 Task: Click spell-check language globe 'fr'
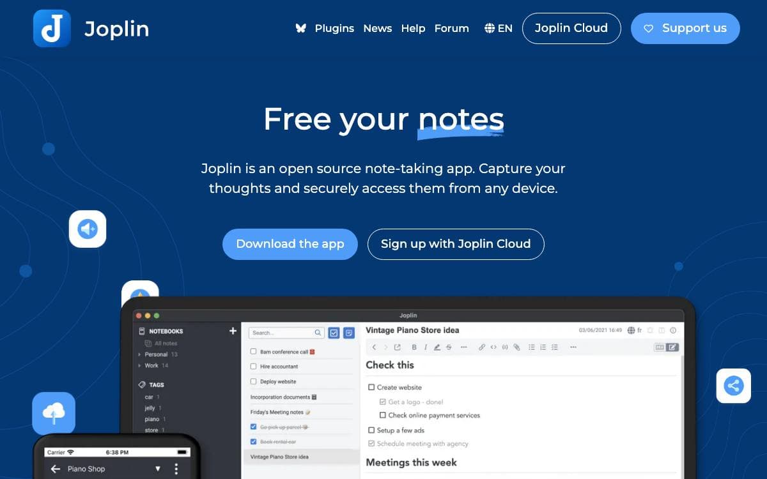click(x=635, y=330)
